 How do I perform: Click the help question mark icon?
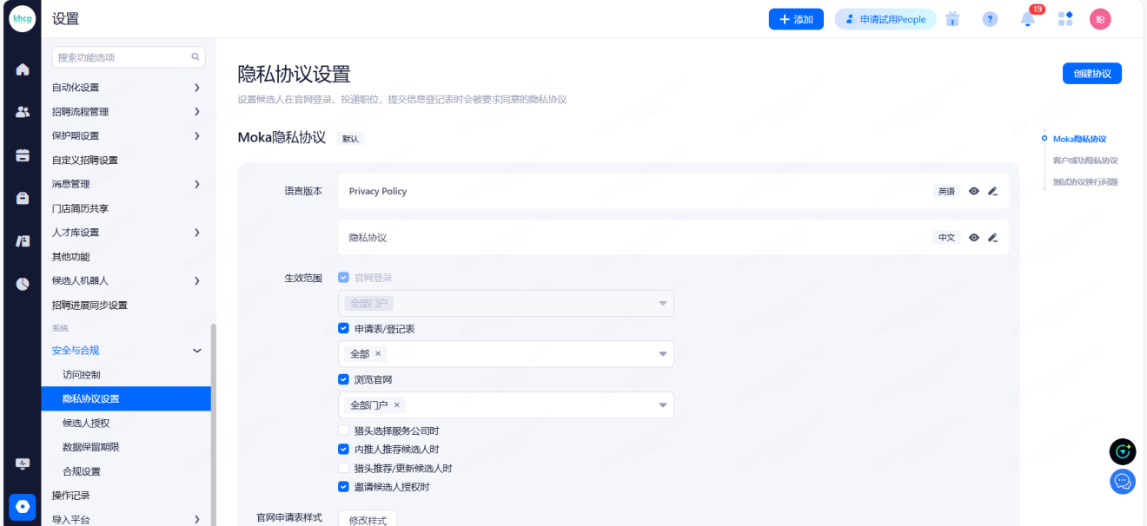click(x=990, y=19)
